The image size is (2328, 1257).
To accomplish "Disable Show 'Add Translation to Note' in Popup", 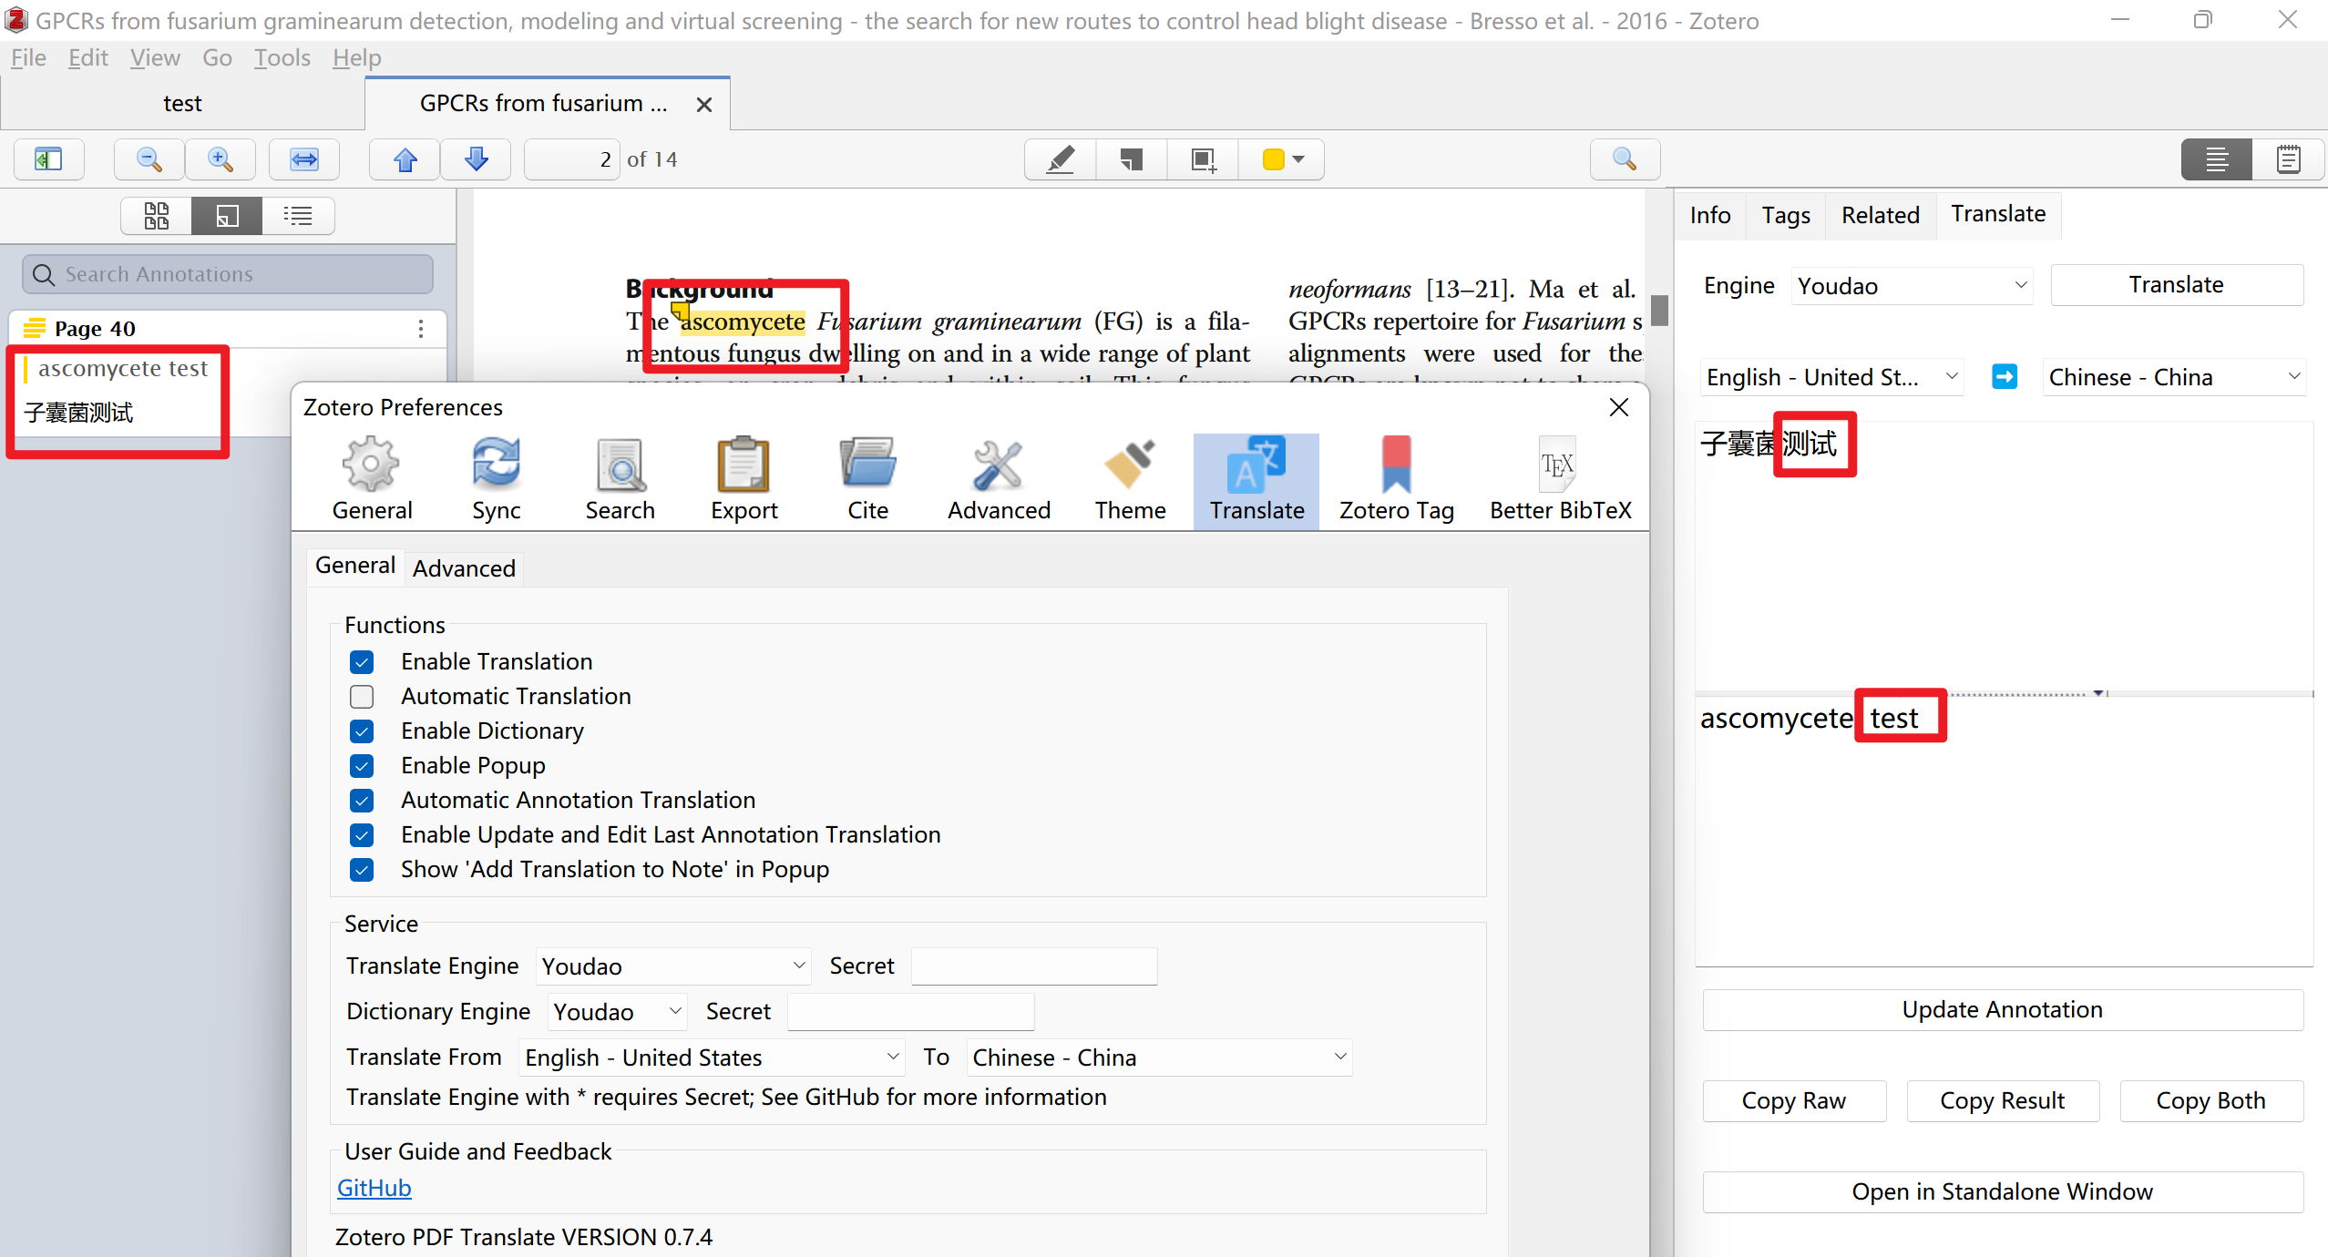I will (362, 870).
